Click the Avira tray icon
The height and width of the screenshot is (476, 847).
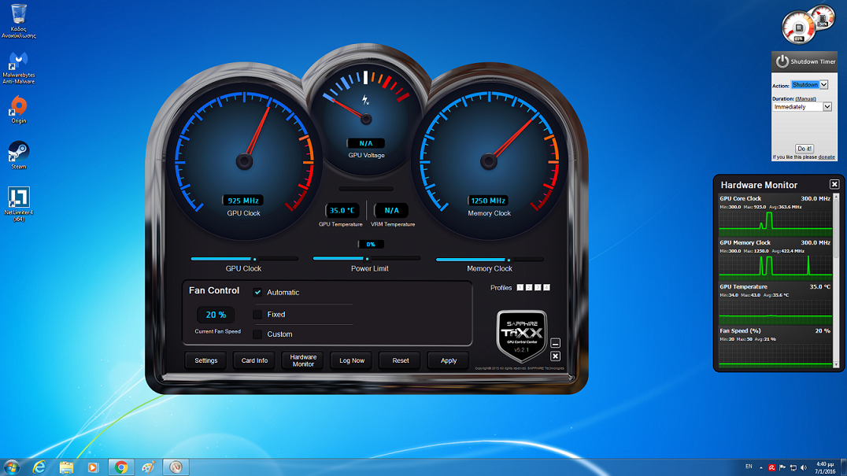[x=772, y=467]
